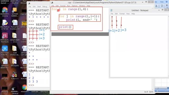Screen dimensions: 169x95
Task: Open Run menu in the r.py editor
Action: [69, 6]
